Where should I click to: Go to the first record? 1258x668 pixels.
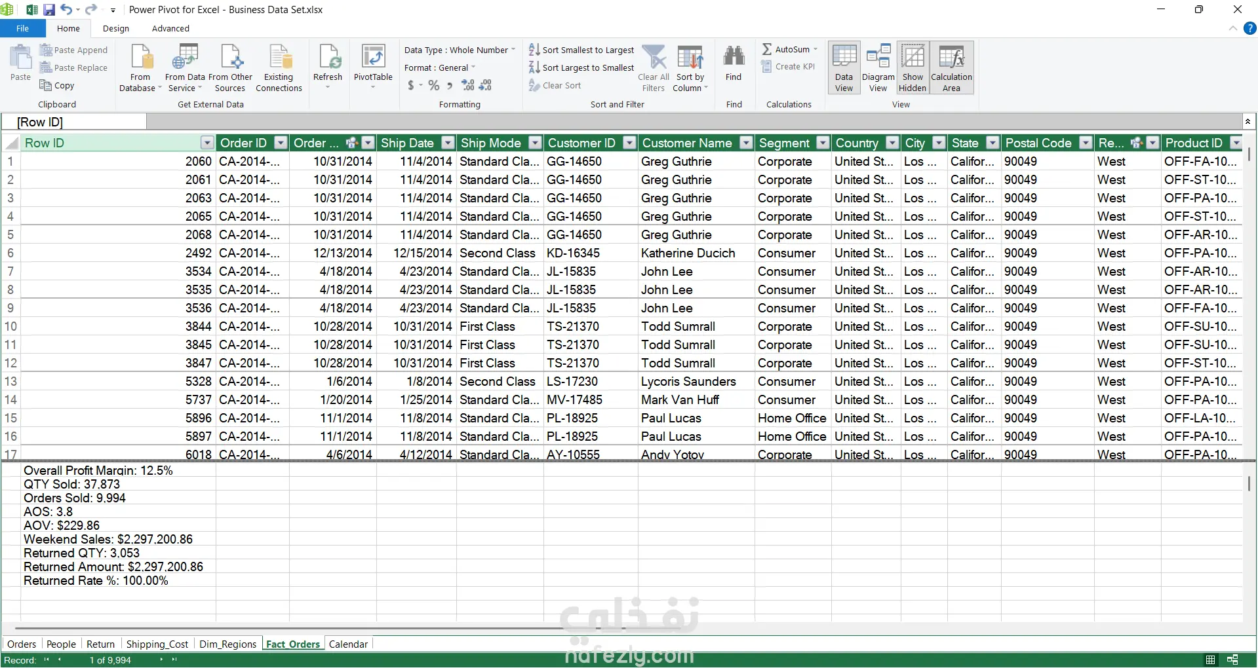[x=47, y=659]
